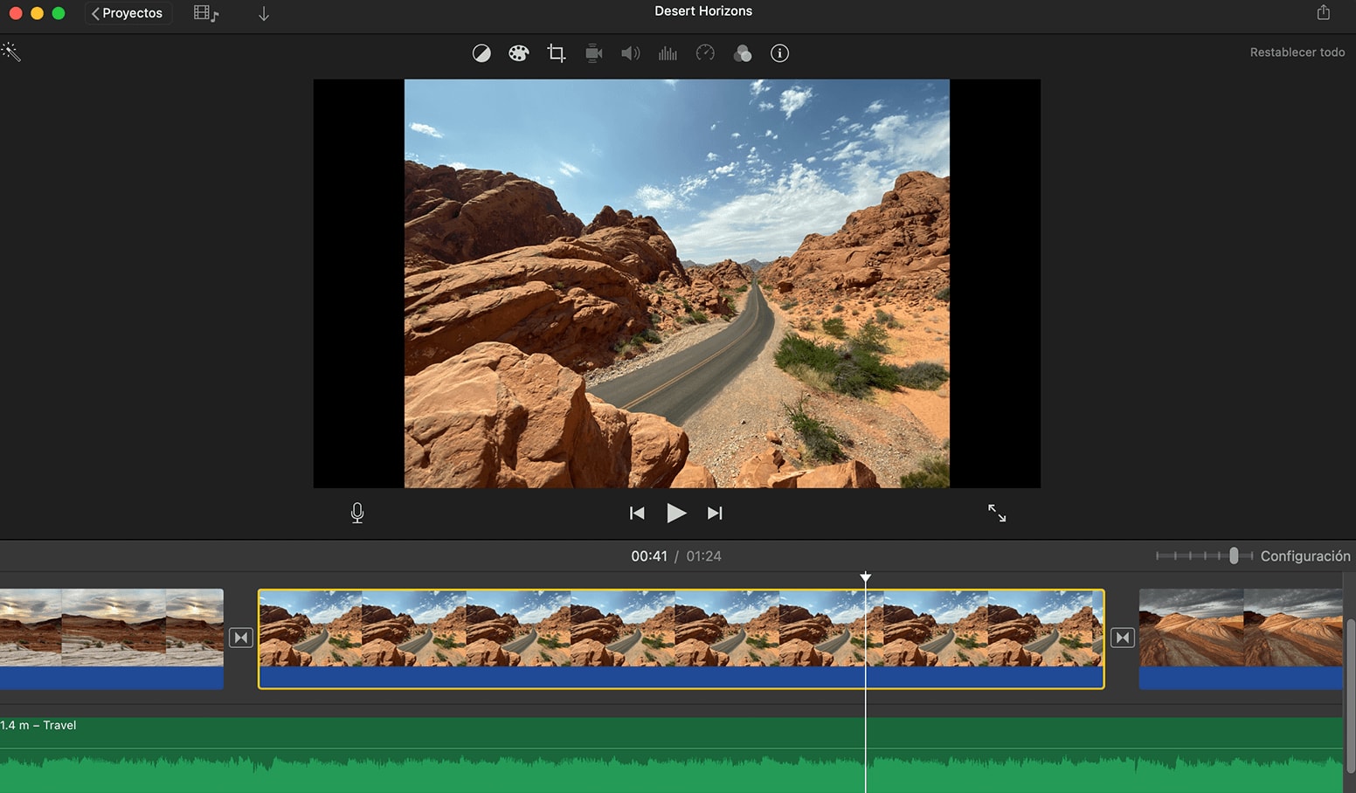Click the 00:41 current time

coord(649,556)
